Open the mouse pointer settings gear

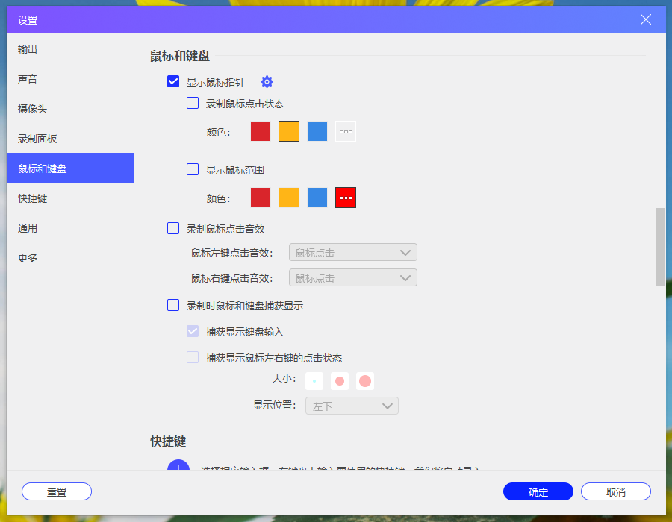[x=267, y=81]
